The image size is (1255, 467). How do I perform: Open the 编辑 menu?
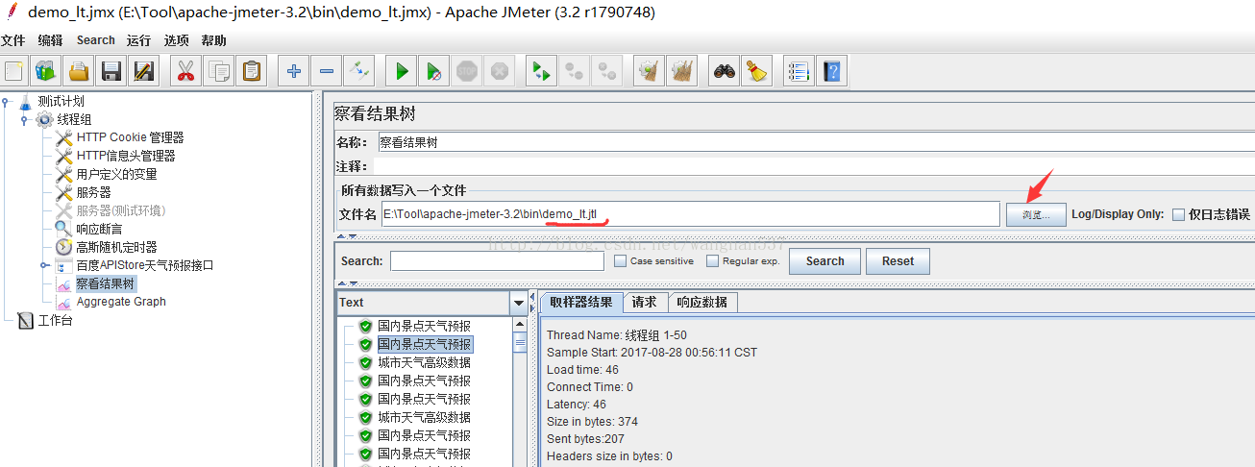pos(50,40)
